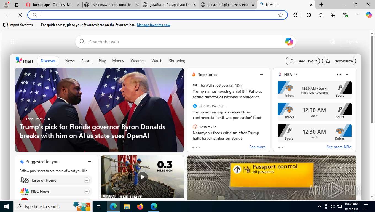Open NBA card info icon
This screenshot has width=375, height=212.
coord(339,75)
